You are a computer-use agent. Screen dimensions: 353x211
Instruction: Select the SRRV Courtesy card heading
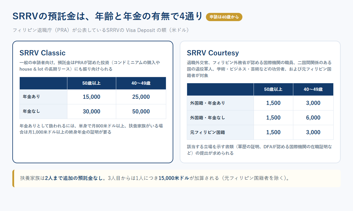tap(213, 53)
